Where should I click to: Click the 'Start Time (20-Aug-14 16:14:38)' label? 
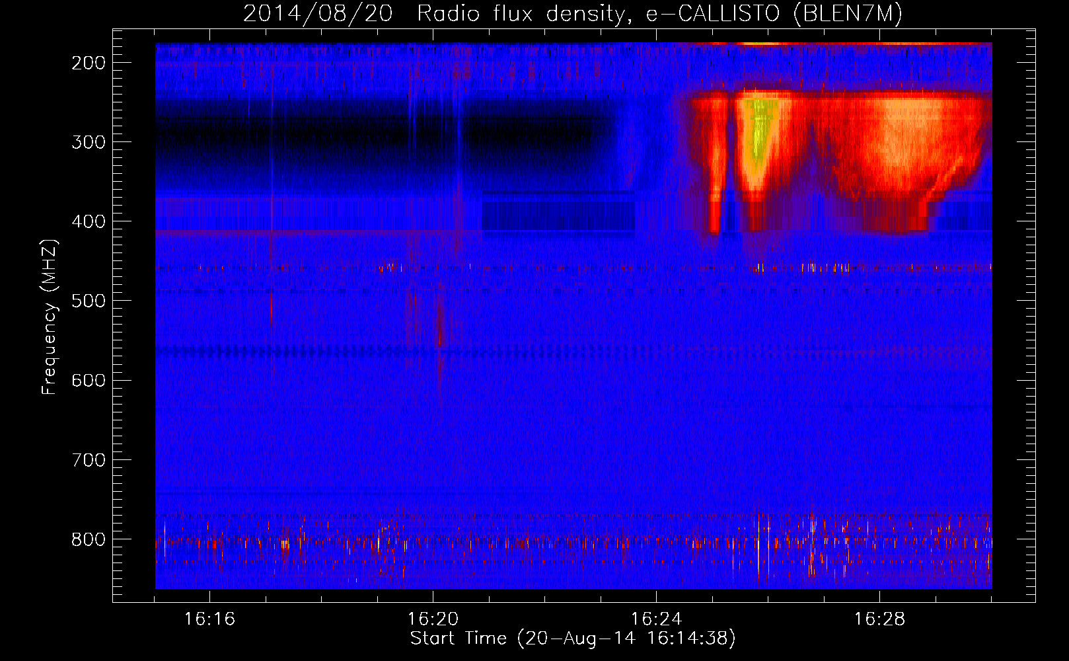[x=573, y=639]
